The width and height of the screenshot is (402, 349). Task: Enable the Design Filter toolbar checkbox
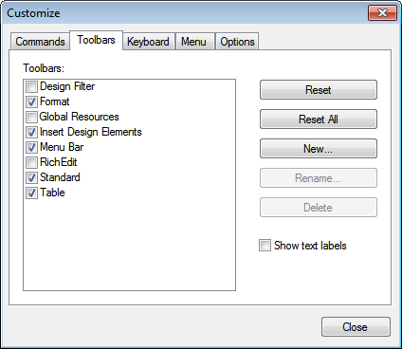(x=31, y=86)
